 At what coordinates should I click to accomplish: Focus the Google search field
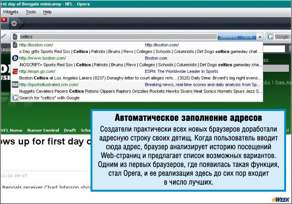pos(282,37)
